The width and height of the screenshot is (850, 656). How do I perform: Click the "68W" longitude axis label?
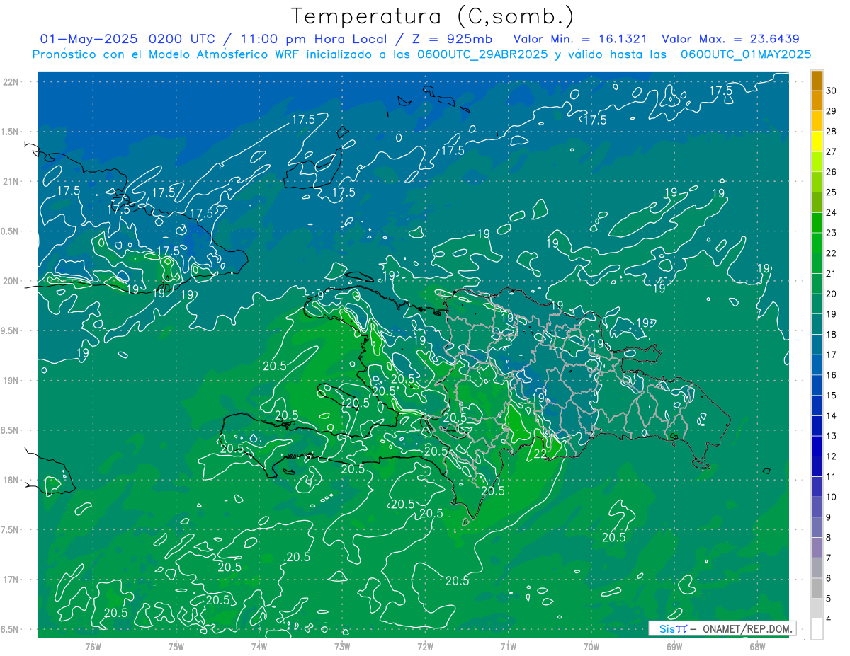tap(757, 647)
